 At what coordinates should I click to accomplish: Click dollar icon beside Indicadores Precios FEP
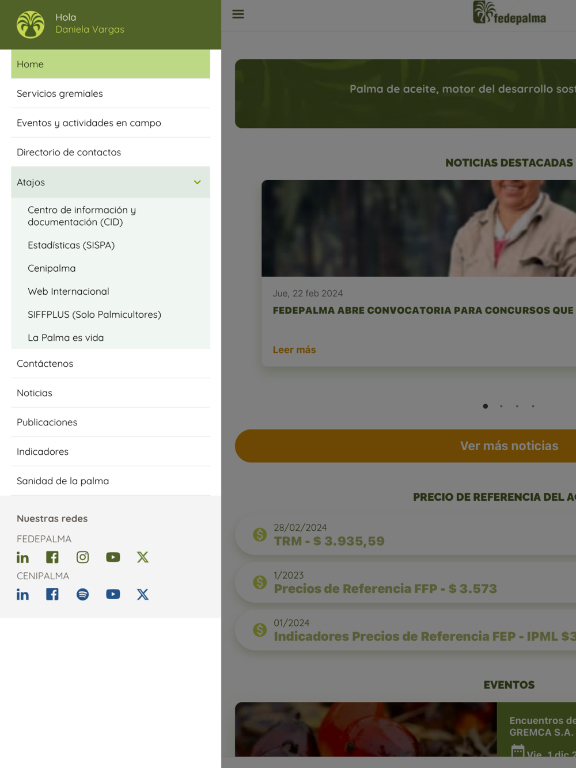[x=260, y=630]
